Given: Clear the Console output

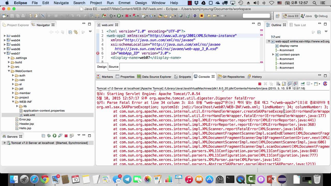Looking at the screenshot, I should [x=278, y=84].
